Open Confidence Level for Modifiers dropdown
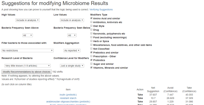204x105 pixels. point(72,66)
